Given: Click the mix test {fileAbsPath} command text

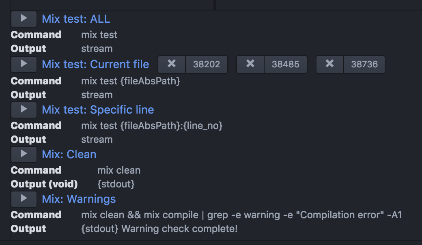Looking at the screenshot, I should [x=131, y=81].
